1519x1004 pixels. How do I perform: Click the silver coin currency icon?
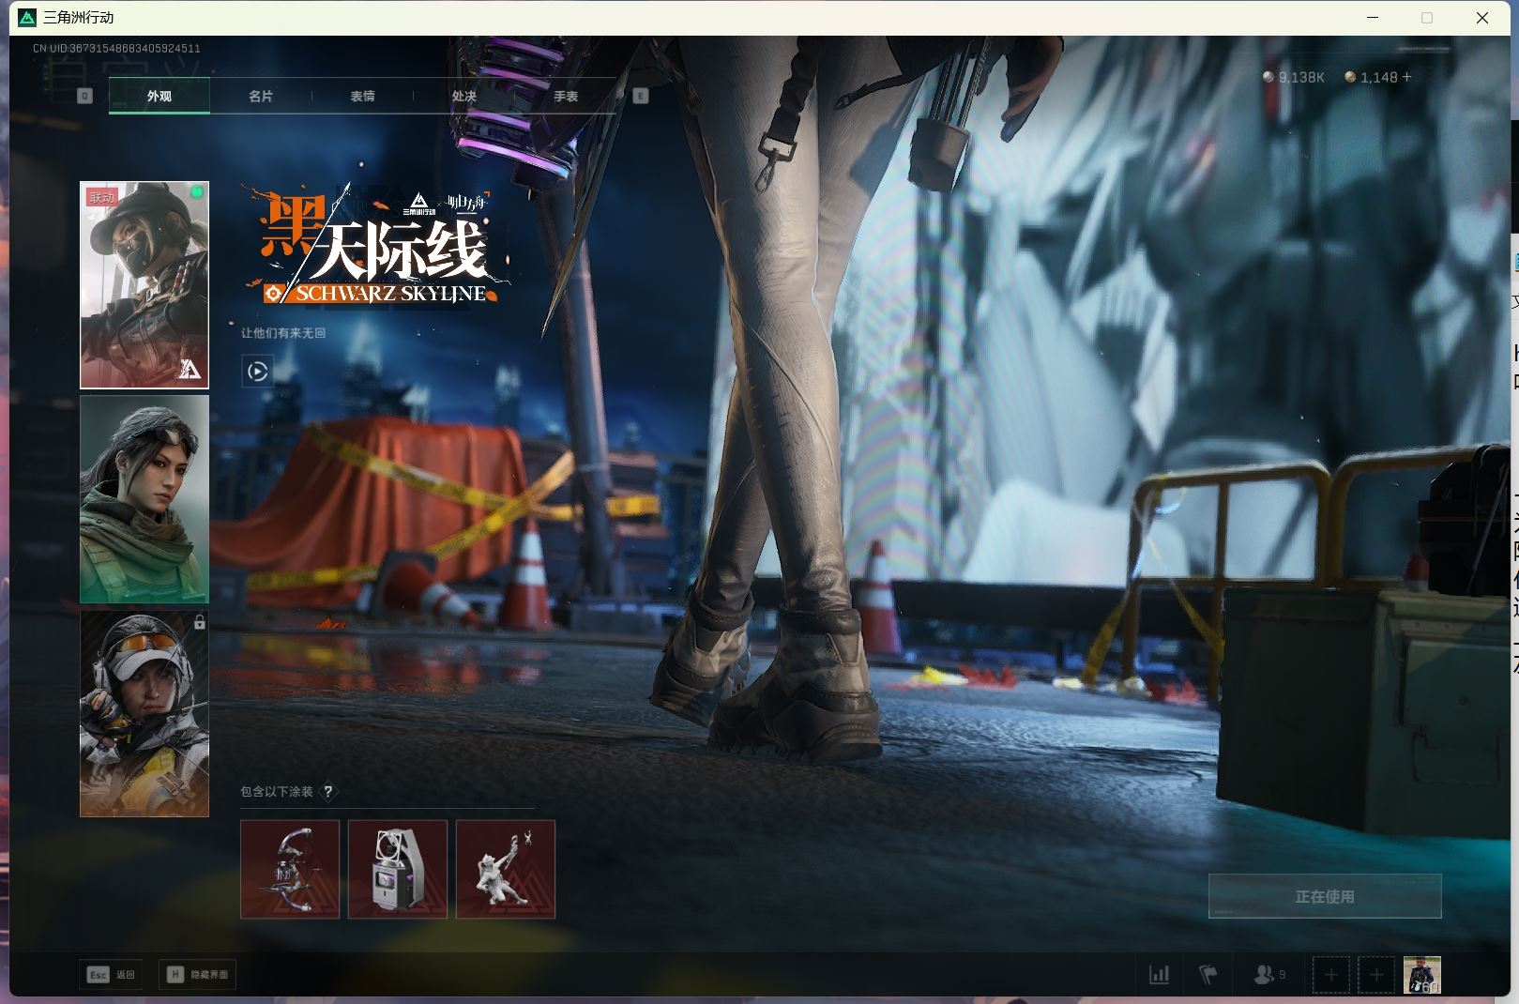[x=1267, y=78]
